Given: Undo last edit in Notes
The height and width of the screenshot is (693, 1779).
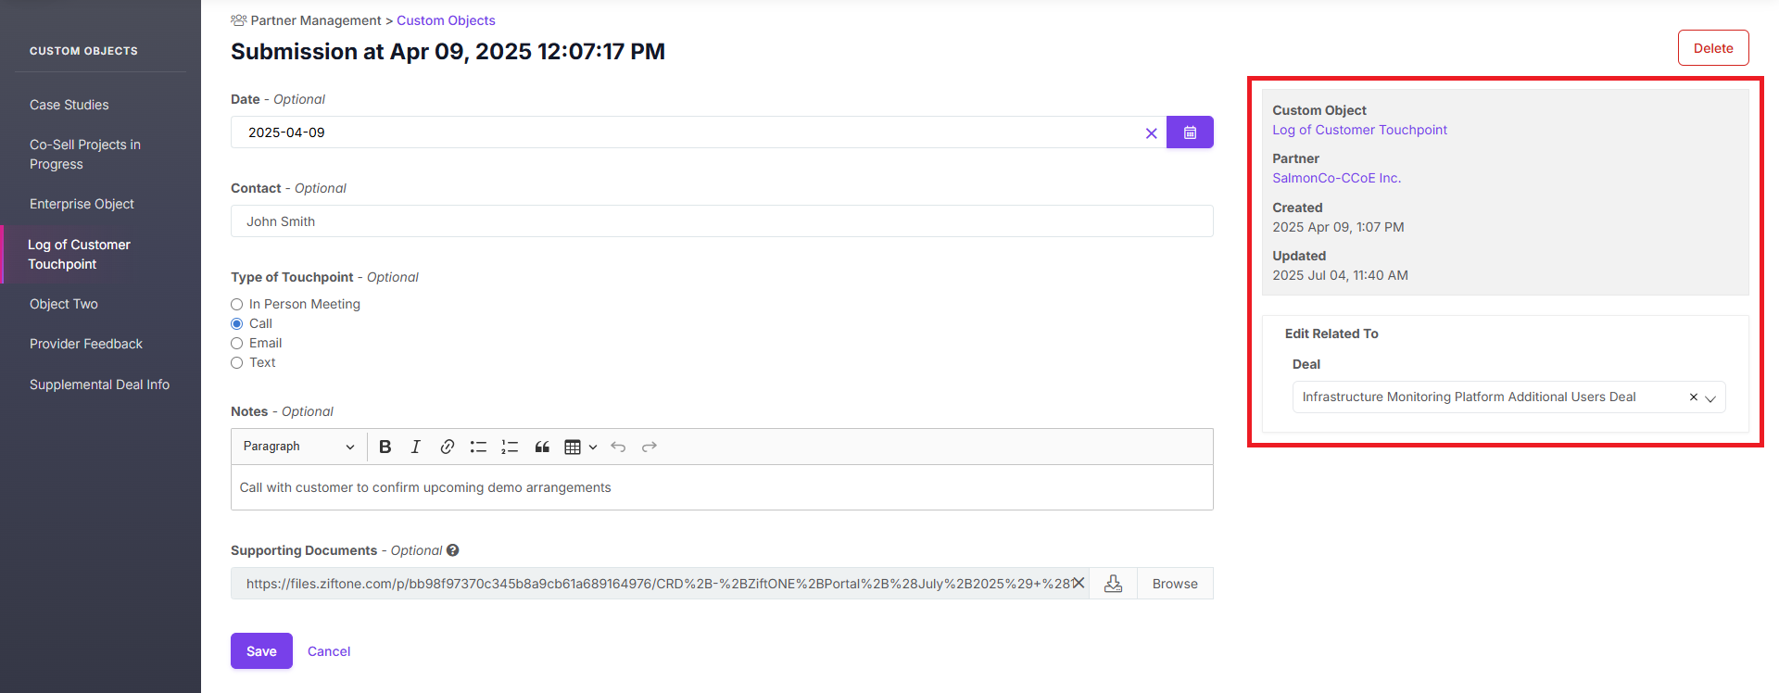Looking at the screenshot, I should pyautogui.click(x=618, y=447).
